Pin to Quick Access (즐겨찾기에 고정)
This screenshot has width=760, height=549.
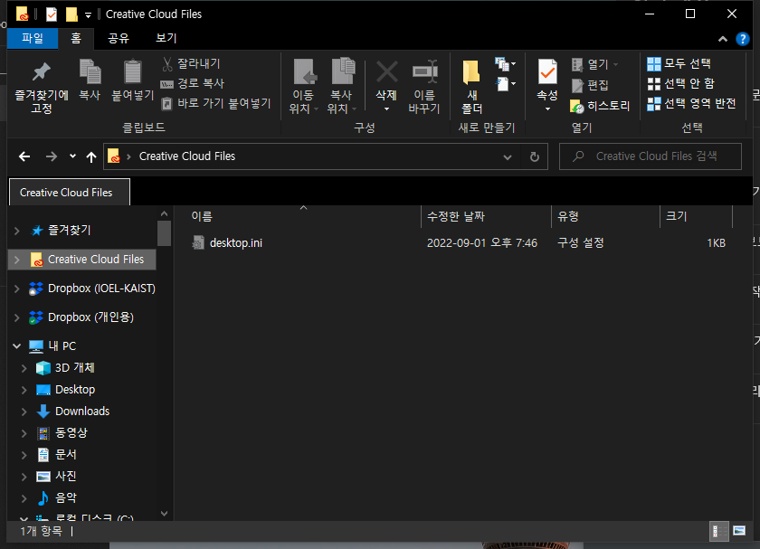tap(42, 87)
